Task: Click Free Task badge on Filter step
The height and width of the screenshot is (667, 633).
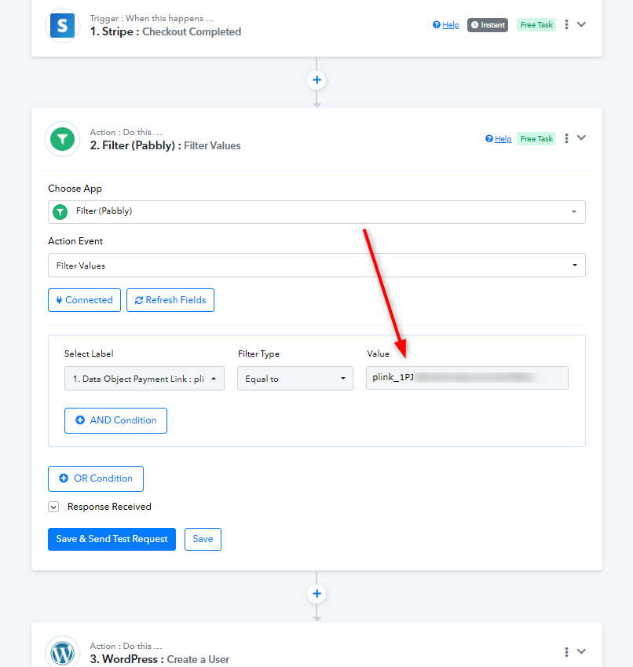Action: (x=536, y=139)
